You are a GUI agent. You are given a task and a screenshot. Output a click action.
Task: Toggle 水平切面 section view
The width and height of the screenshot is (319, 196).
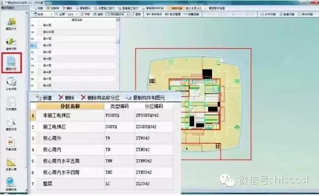click(x=268, y=14)
